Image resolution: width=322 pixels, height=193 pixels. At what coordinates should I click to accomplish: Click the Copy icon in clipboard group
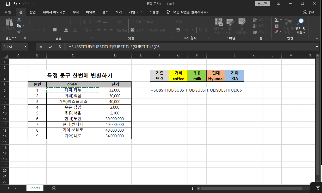tap(19, 26)
